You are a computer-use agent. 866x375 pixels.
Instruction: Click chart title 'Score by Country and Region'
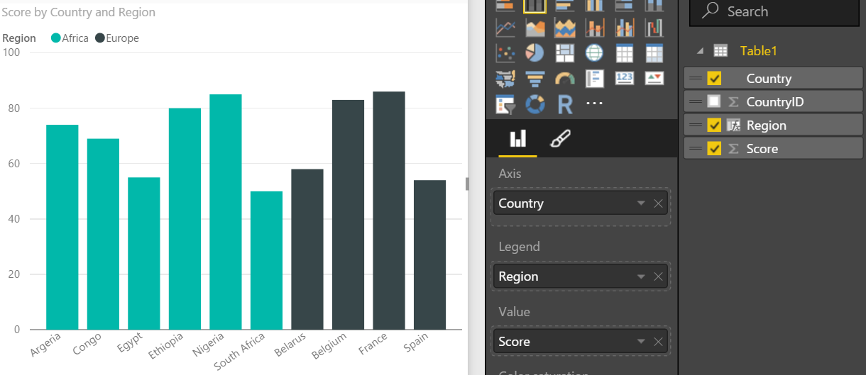(x=79, y=13)
